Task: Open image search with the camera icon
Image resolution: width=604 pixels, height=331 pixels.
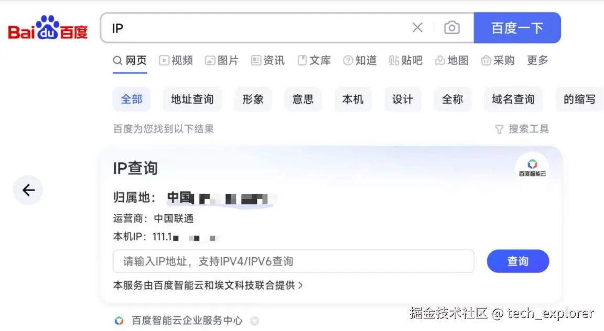Action: tap(451, 28)
